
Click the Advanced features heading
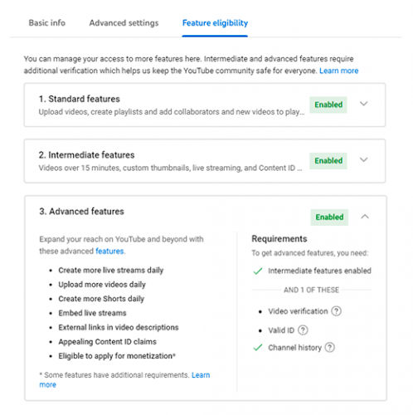tap(81, 212)
